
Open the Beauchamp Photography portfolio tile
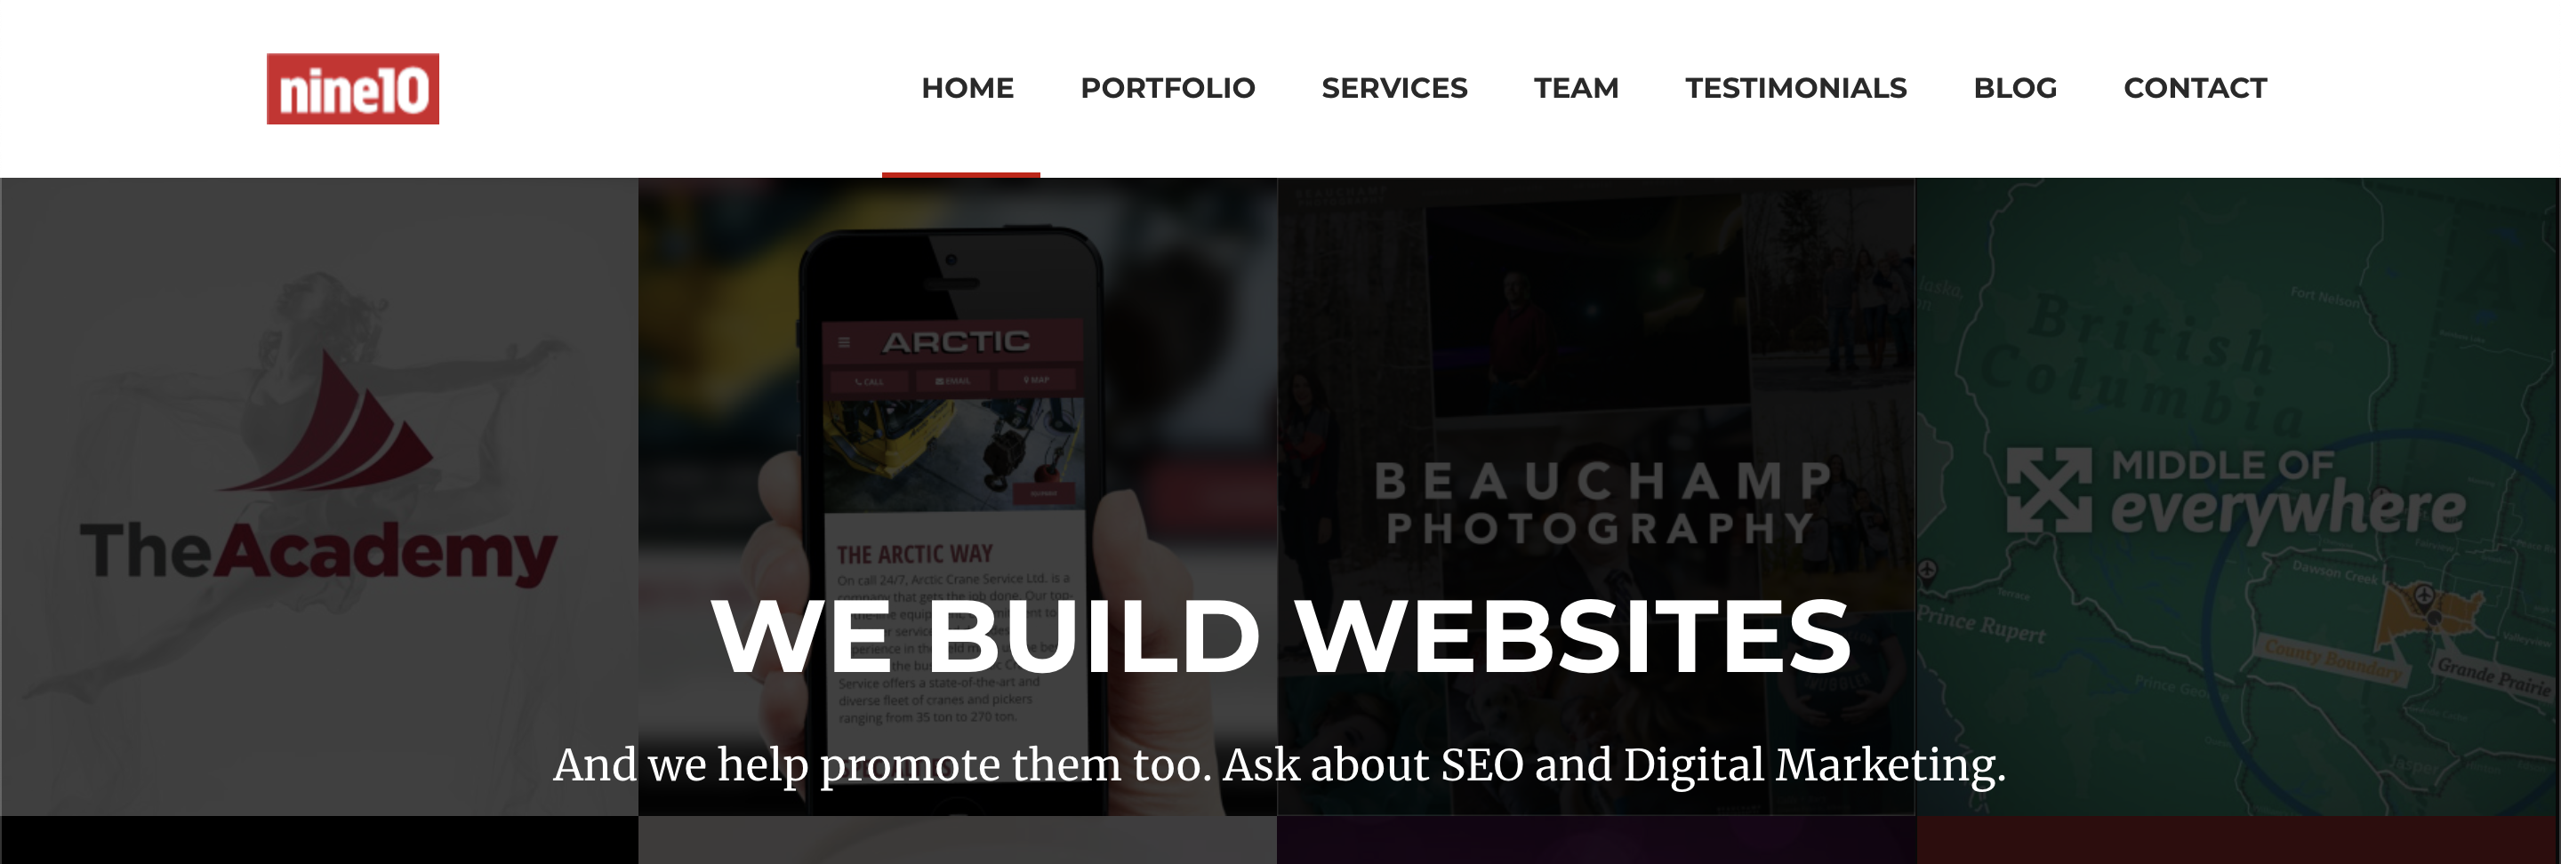pos(1595,497)
